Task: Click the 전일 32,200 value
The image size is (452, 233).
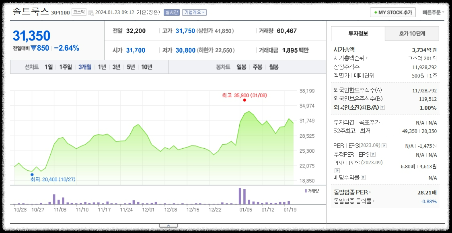Action: pos(136,31)
